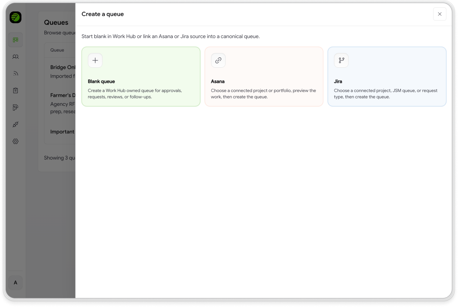The width and height of the screenshot is (458, 307).
Task: Click the 'Create a queue' panel title
Action: tap(103, 14)
